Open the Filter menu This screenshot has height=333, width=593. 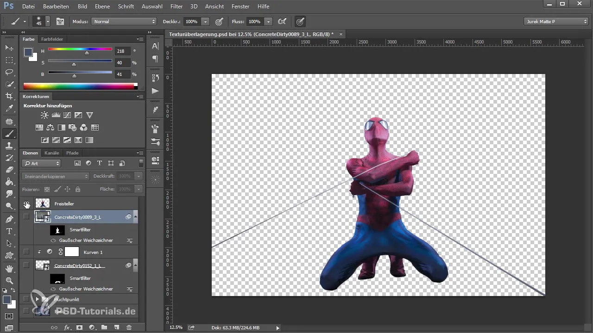point(176,6)
